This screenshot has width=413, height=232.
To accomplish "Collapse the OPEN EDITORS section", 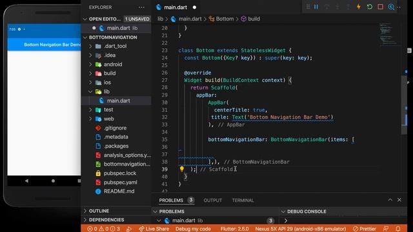I will click(x=85, y=19).
